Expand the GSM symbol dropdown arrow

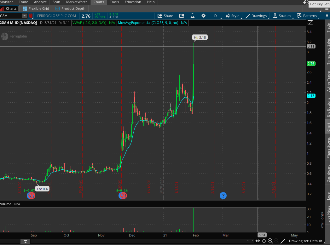[x=25, y=16]
